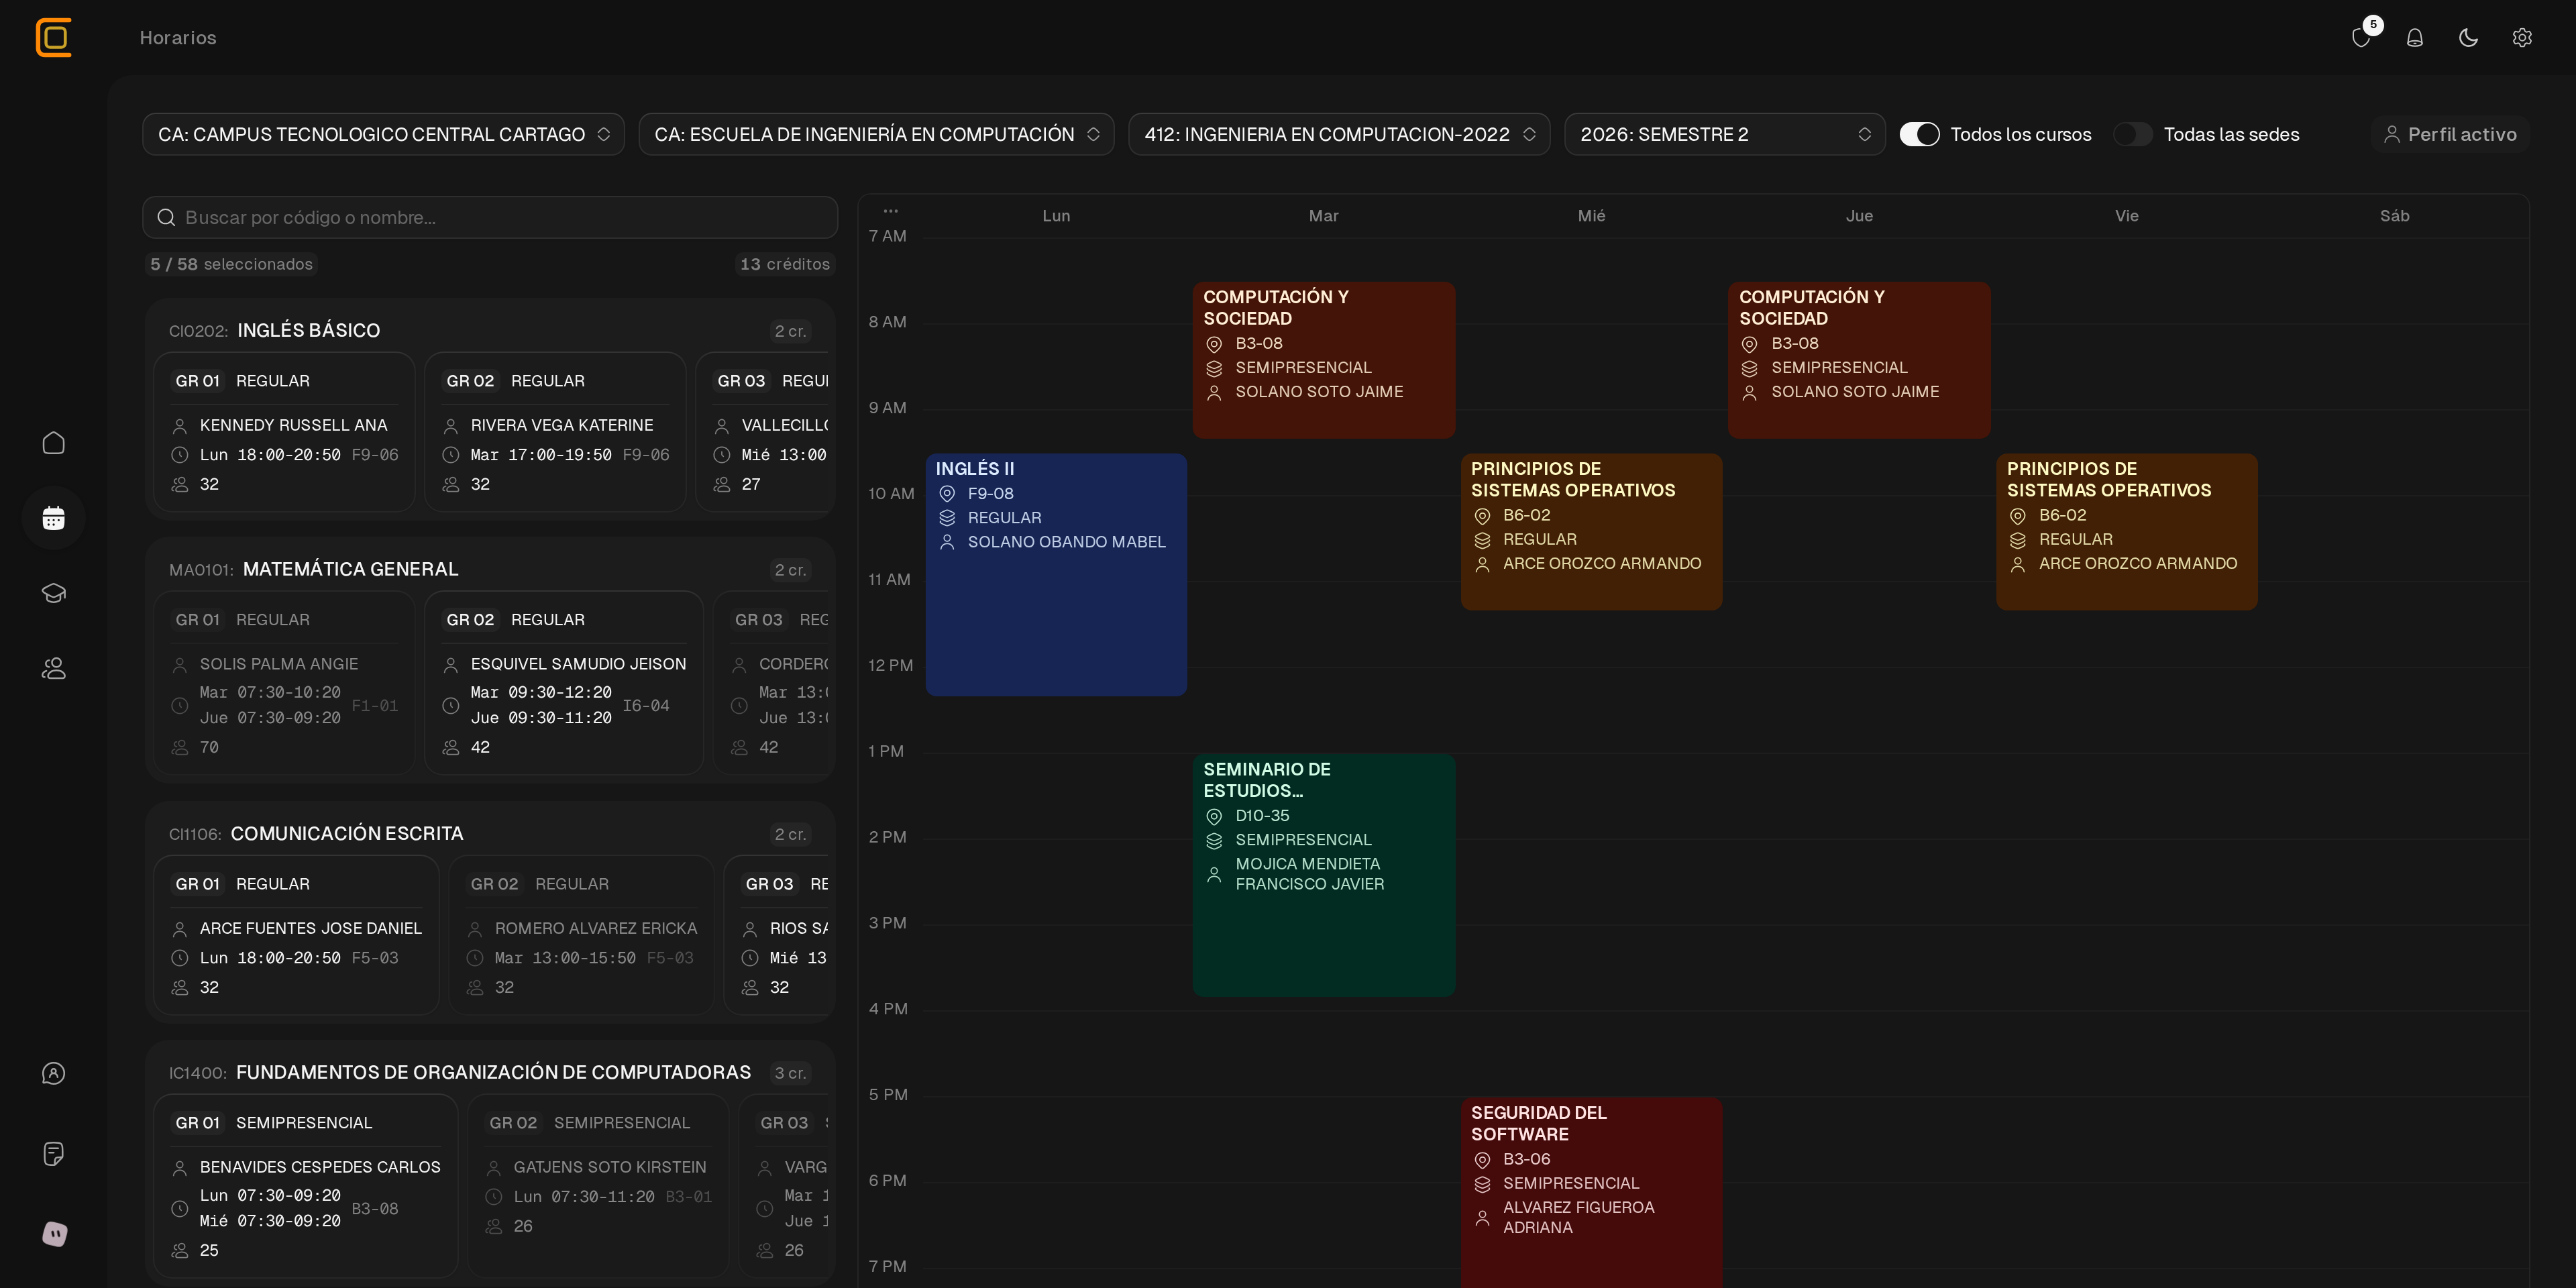The image size is (2576, 1288).
Task: Open Tuesday COMPUTACIÓN Y SOCIEDAD block
Action: (x=1323, y=360)
